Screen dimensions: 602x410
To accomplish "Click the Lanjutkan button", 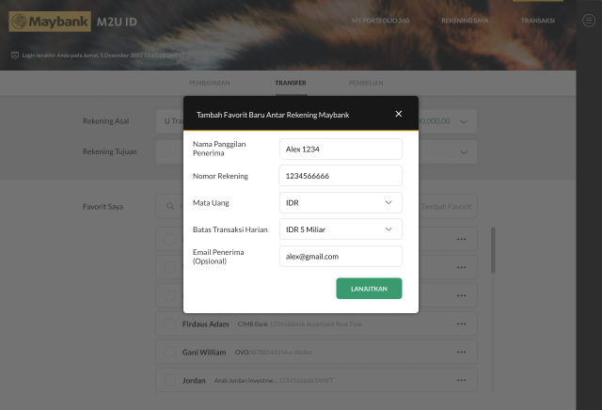I will (x=369, y=289).
